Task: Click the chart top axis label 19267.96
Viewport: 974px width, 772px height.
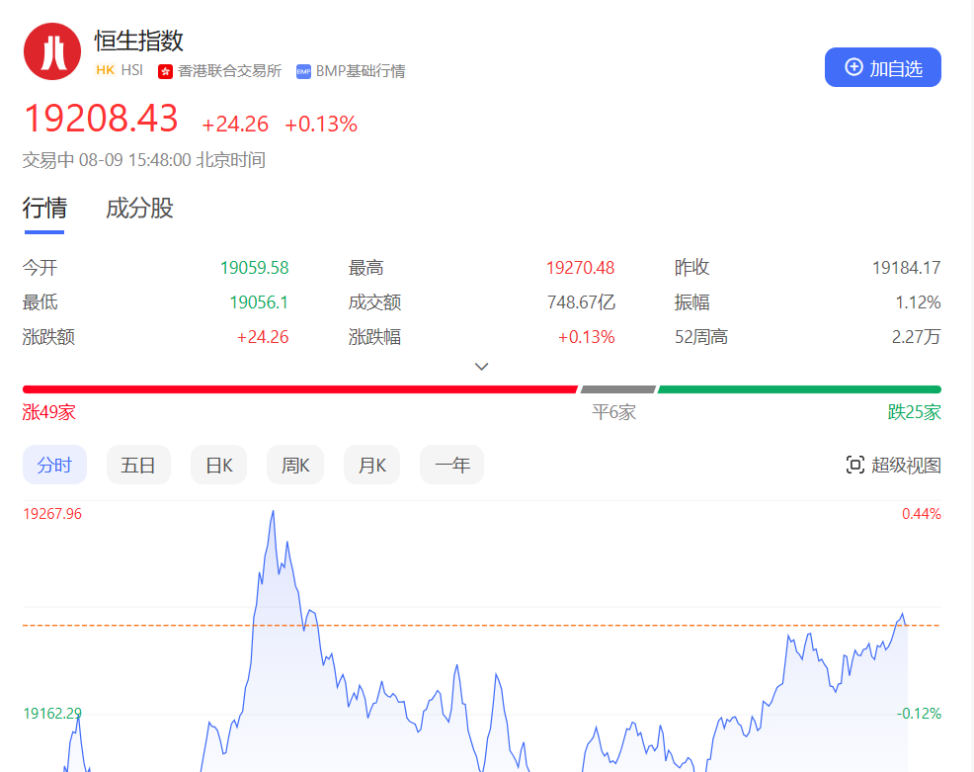Action: point(52,514)
